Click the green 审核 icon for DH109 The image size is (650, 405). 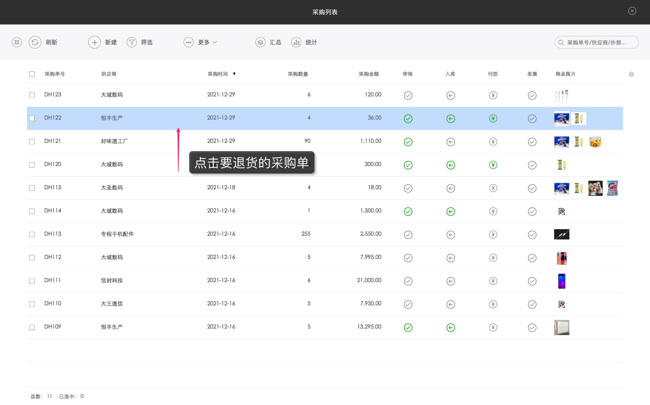pyautogui.click(x=408, y=328)
